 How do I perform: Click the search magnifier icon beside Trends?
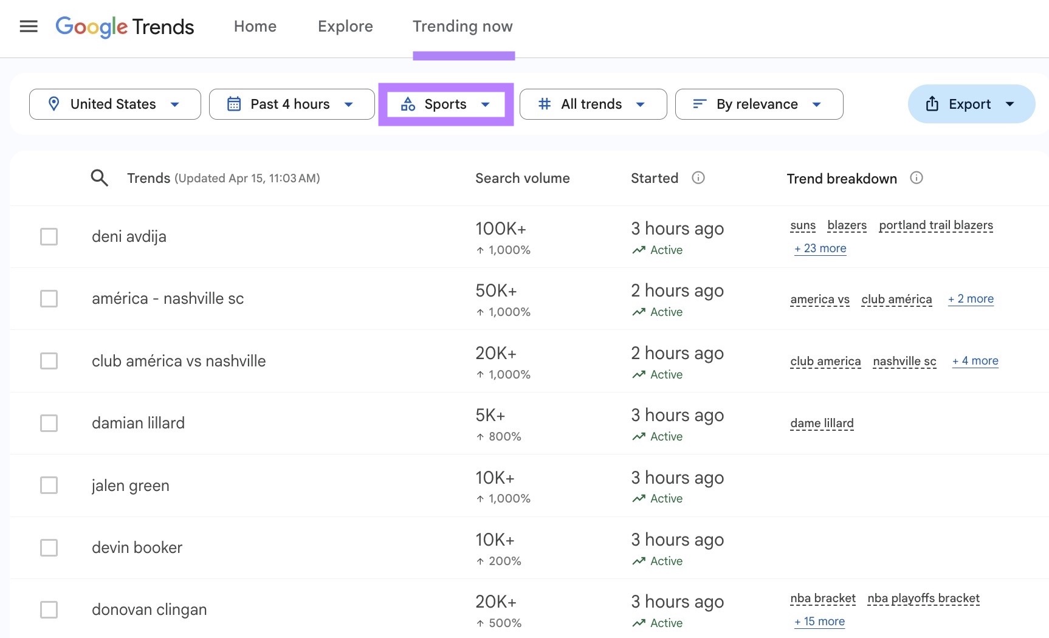pos(99,178)
